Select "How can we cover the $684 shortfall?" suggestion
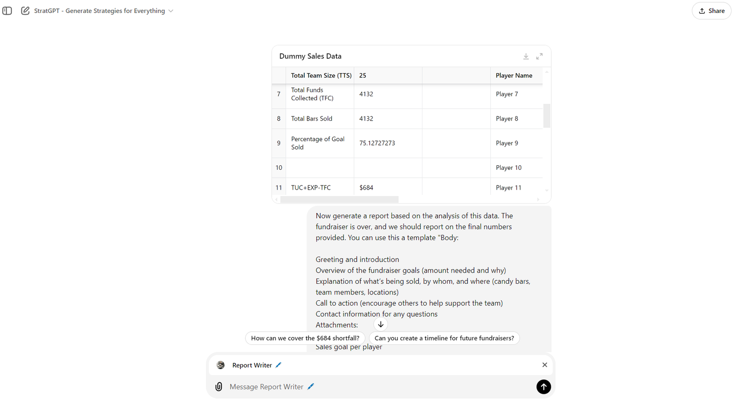Screen dimensions: 736x401 (x=305, y=338)
